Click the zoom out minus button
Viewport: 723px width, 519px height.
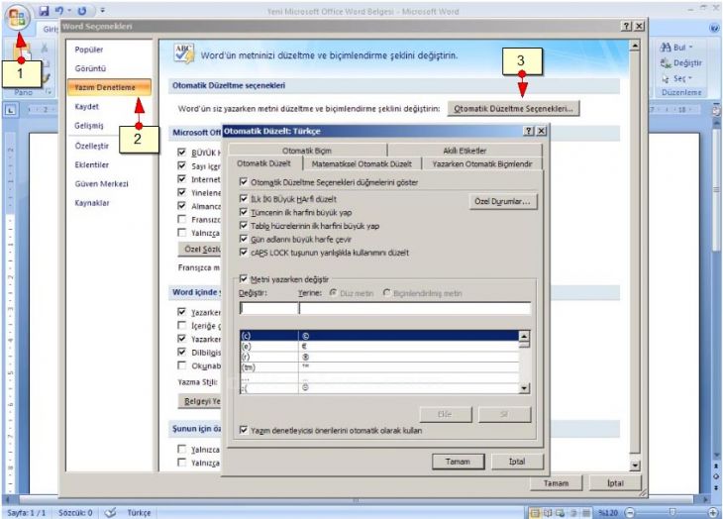point(630,512)
